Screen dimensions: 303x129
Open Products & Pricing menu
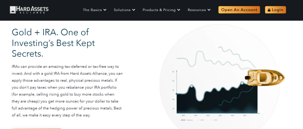tap(159, 10)
